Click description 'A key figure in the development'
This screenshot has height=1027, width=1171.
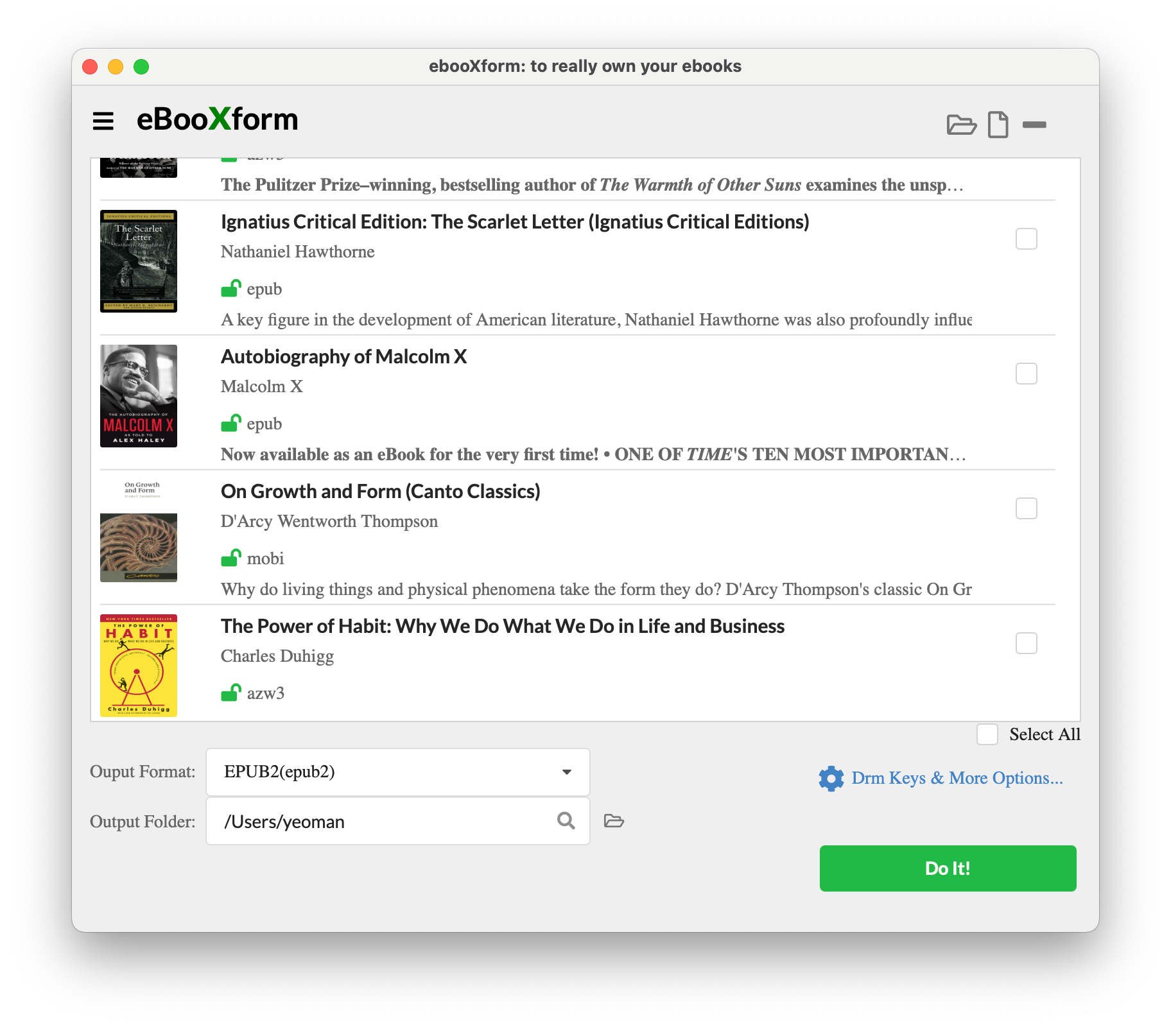click(x=596, y=320)
